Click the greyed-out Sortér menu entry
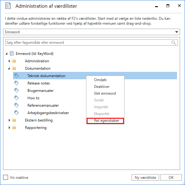Viewport: 185px width, 185px height. [105, 100]
